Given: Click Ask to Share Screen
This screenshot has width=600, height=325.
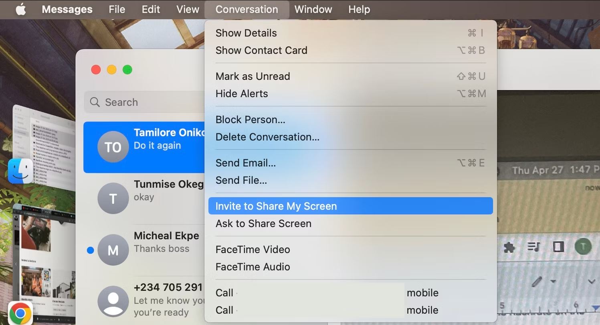Looking at the screenshot, I should click(x=351, y=223).
